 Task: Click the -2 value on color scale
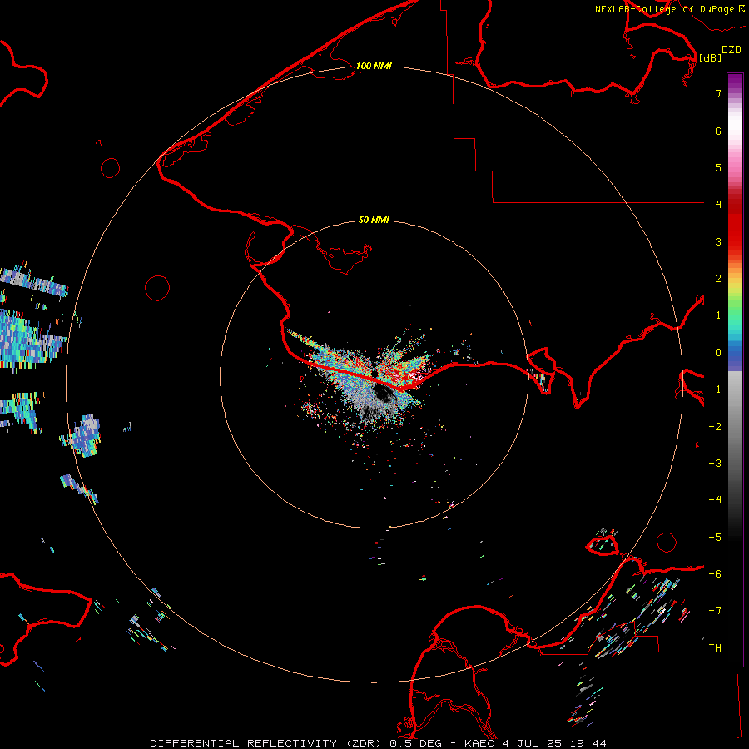pos(715,426)
